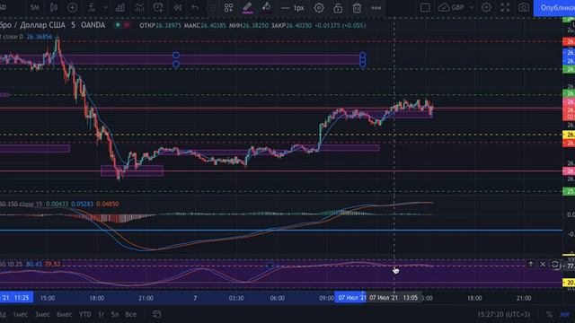The height and width of the screenshot is (323, 575).
Task: Open the candlestick chart type menu
Action: 54,7
